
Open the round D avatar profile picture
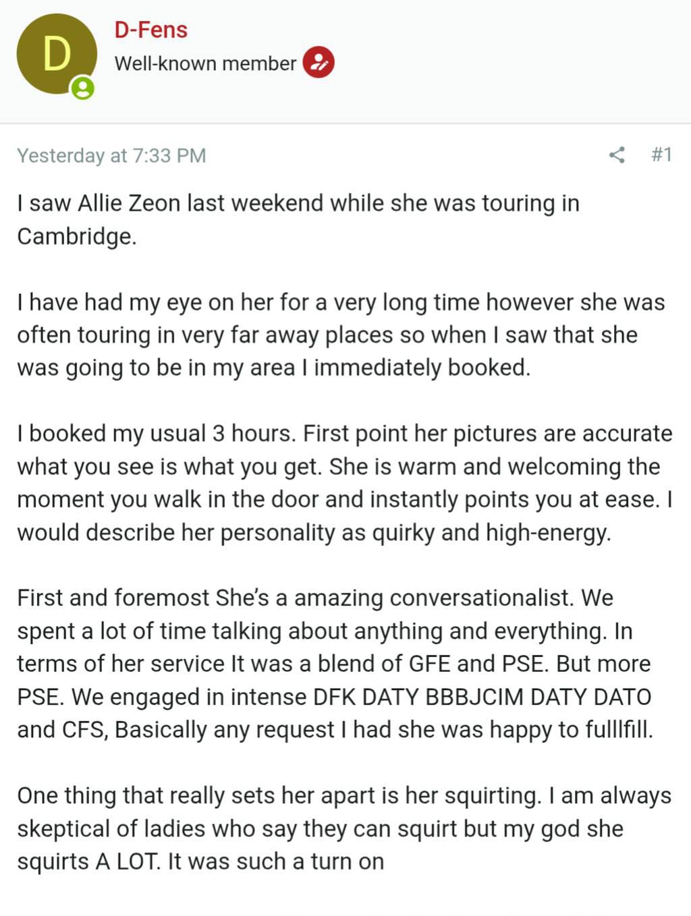(x=56, y=54)
